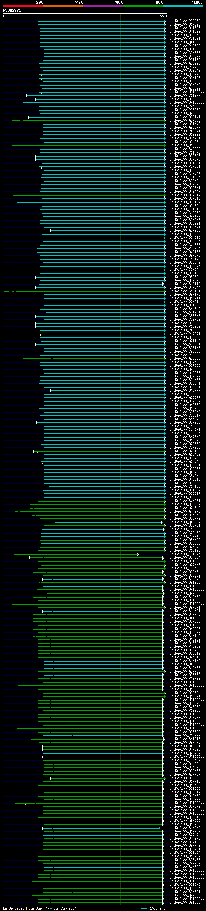Click the cyan ~100% identity legend segment
The width and height of the screenshot is (206, 911).
tap(183, 6)
